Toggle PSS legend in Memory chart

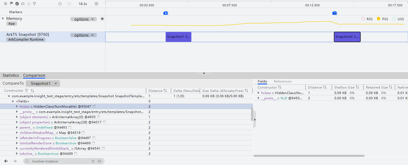pos(382,19)
